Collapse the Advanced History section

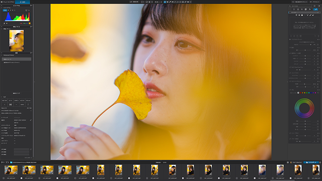(x=2, y=55)
